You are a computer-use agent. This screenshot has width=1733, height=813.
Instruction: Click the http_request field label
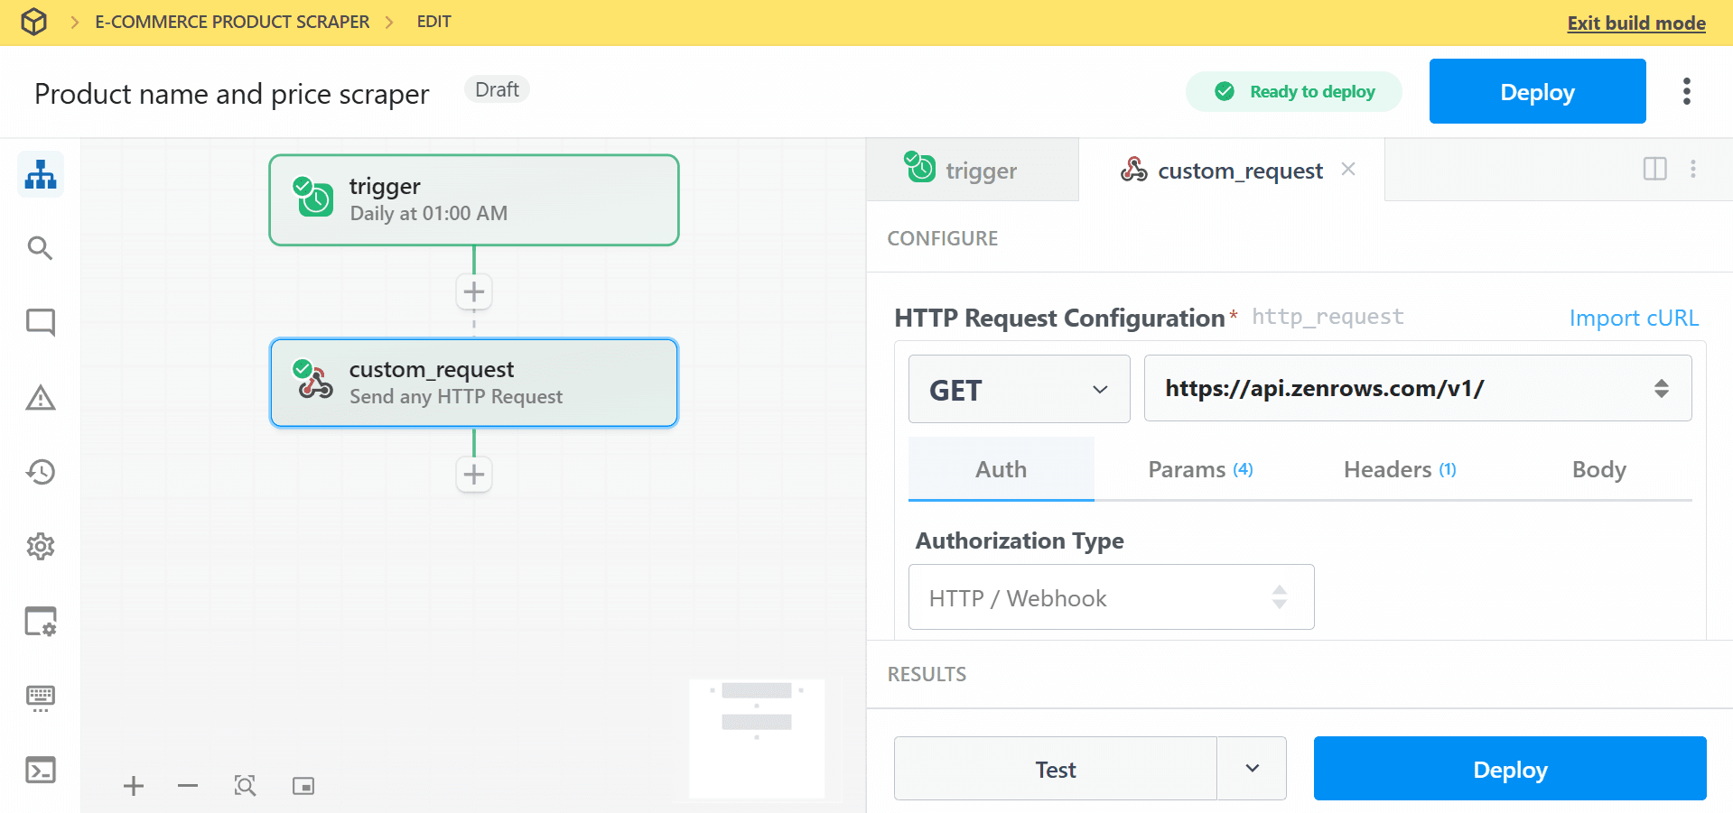pyautogui.click(x=1328, y=317)
